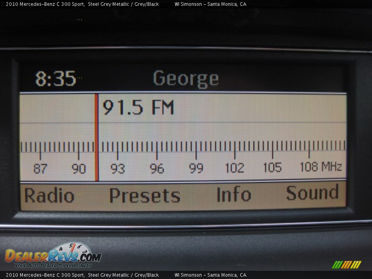Open the Sound settings menu
The width and height of the screenshot is (372, 279).
pyautogui.click(x=312, y=193)
